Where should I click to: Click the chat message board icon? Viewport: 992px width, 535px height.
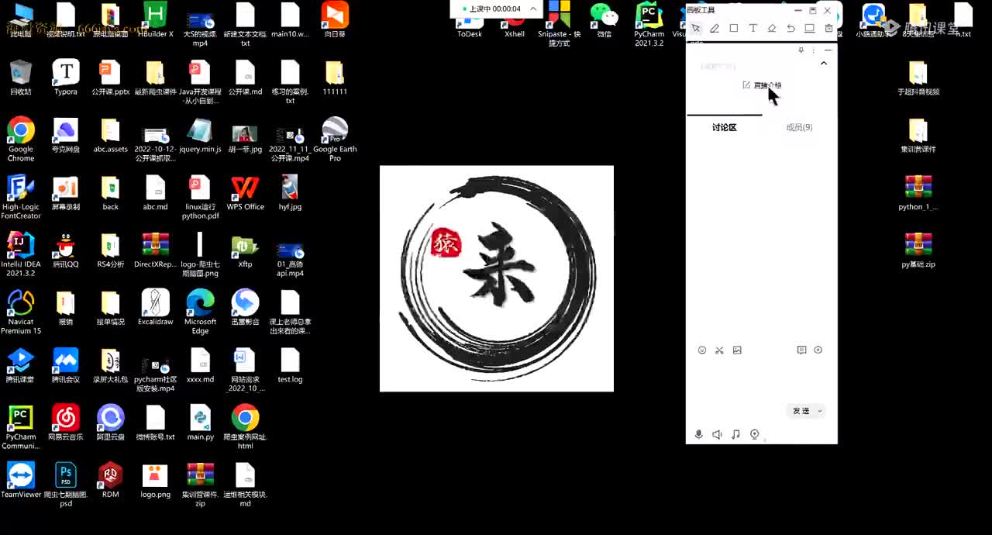pos(801,350)
